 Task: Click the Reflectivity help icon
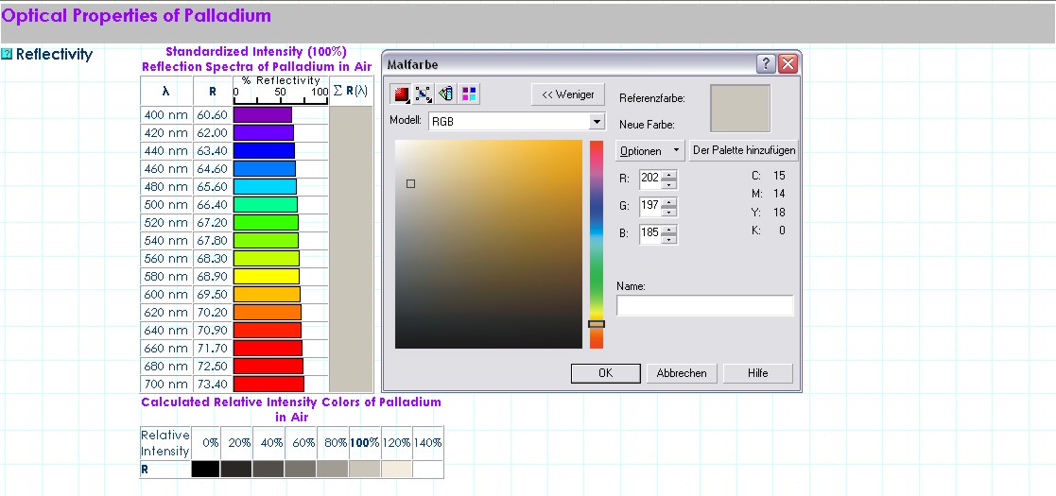(7, 54)
